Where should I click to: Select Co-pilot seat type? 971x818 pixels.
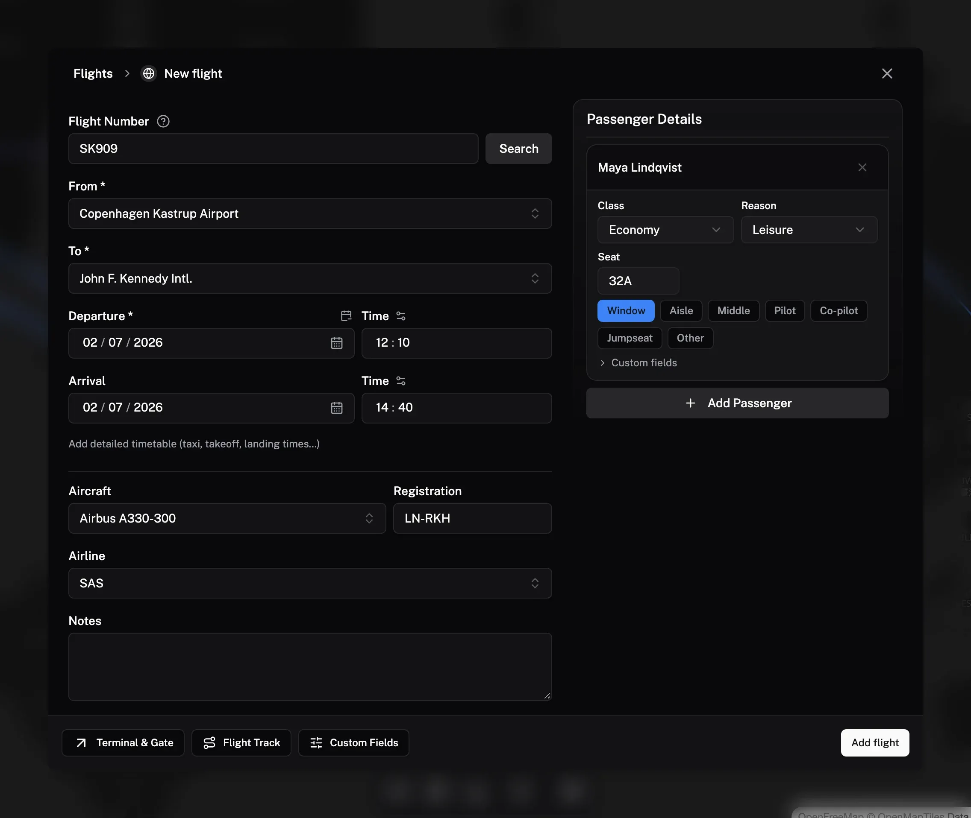[838, 311]
